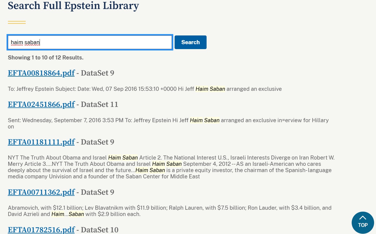Screen dimensions: 376x234
Task: Click the 'Showing 1 to 10 of 12 Results.' text
Action: [x=46, y=58]
